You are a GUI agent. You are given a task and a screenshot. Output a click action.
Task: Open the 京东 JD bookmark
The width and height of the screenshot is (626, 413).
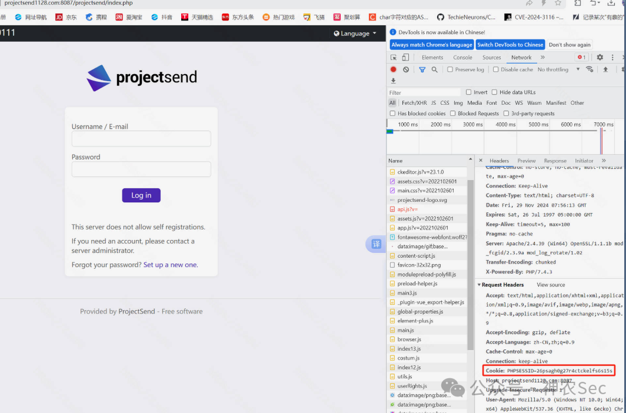(66, 17)
